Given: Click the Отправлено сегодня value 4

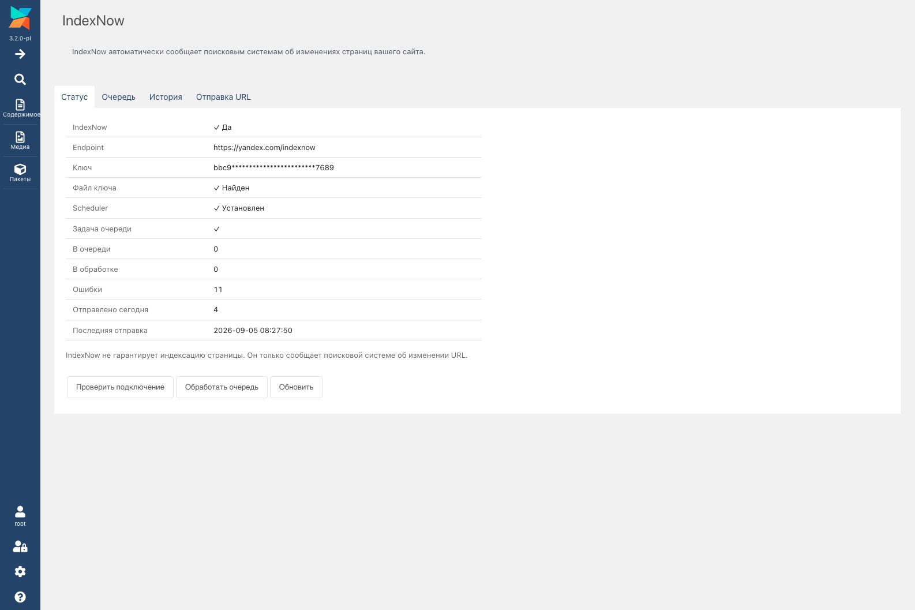Looking at the screenshot, I should pyautogui.click(x=216, y=310).
